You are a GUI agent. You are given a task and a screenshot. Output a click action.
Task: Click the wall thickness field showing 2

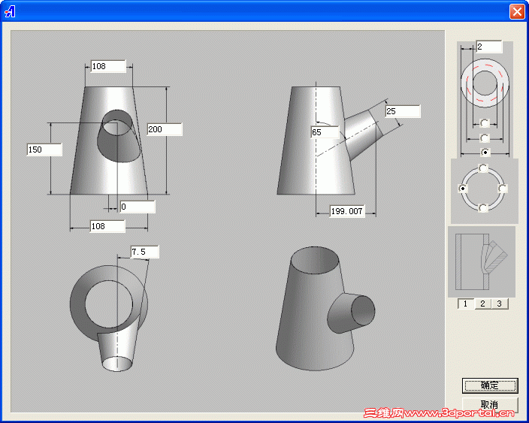point(489,47)
